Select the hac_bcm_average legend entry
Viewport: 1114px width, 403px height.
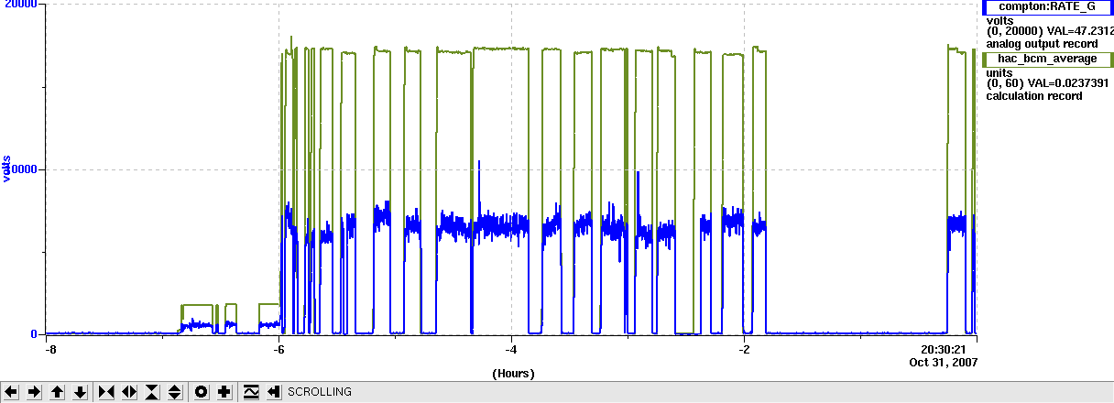(1048, 59)
